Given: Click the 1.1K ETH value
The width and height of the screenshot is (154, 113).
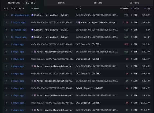Looking at the screenshot, I should pos(126,22).
